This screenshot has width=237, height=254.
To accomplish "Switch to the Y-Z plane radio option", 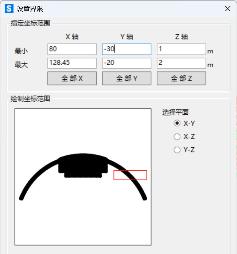I will point(178,150).
